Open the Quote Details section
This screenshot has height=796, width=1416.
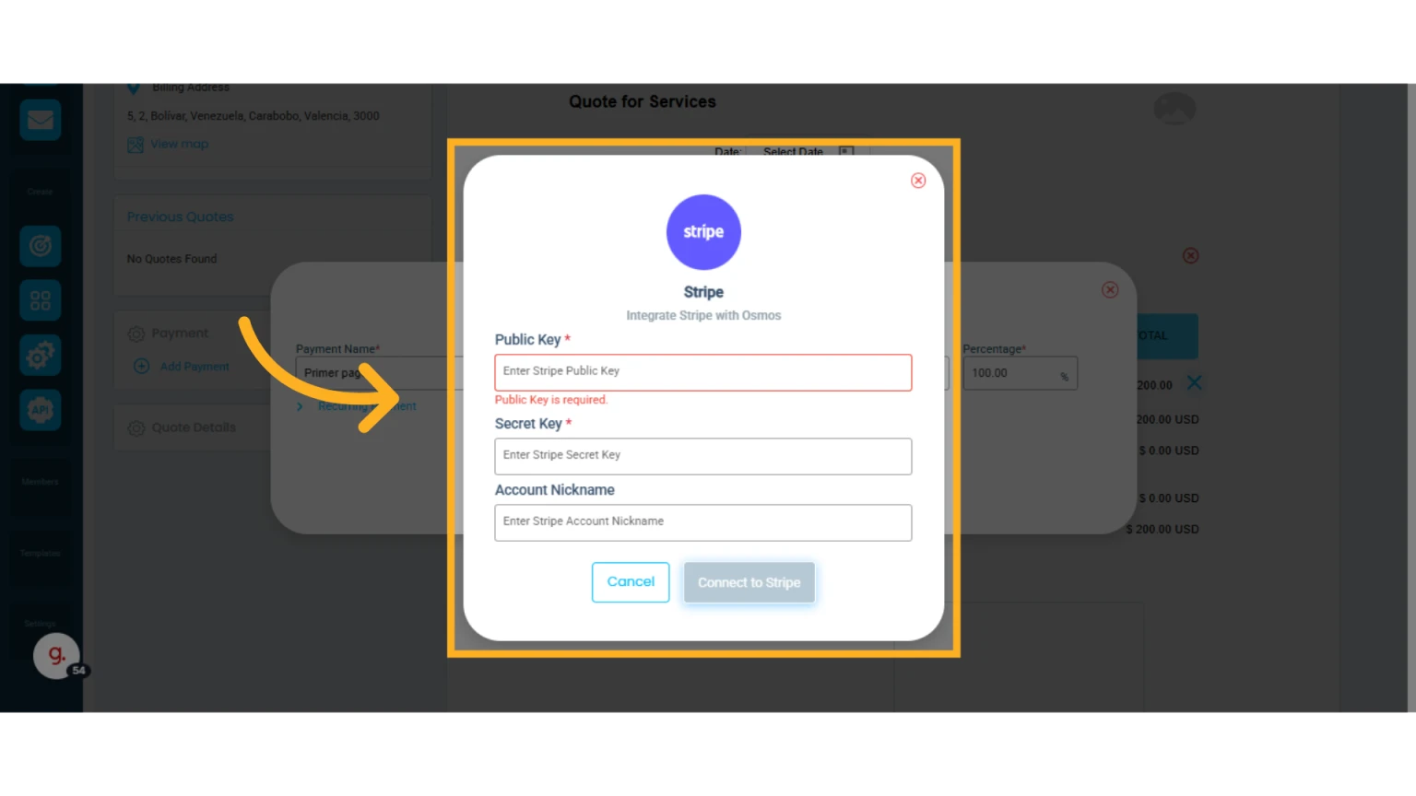(x=194, y=427)
